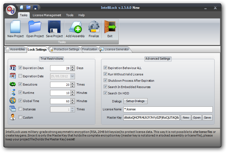Click Open button next to Master Key
Screen dimensions: 227x153
coord(197,118)
